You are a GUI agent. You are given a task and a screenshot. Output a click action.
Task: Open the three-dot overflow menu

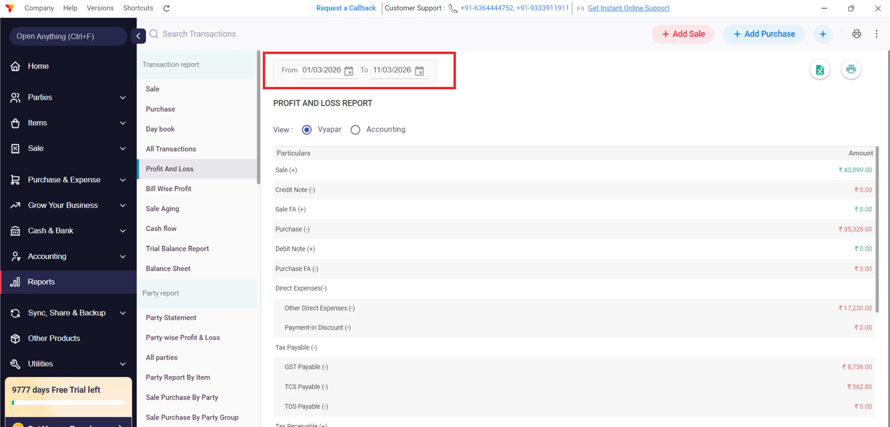[x=877, y=34]
